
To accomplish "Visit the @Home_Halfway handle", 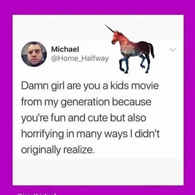I will point(80,58).
